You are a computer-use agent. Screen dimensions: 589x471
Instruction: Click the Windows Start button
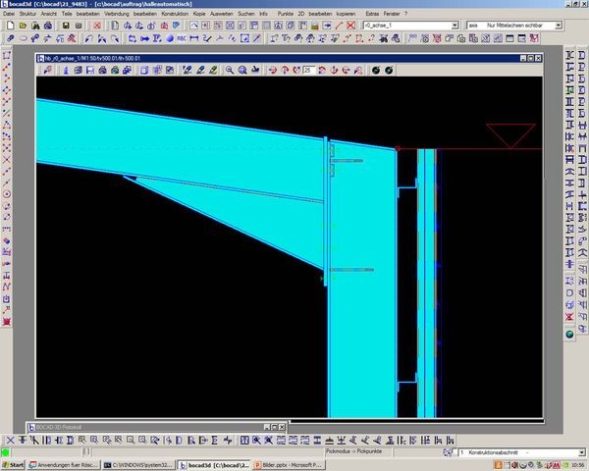[x=14, y=464]
